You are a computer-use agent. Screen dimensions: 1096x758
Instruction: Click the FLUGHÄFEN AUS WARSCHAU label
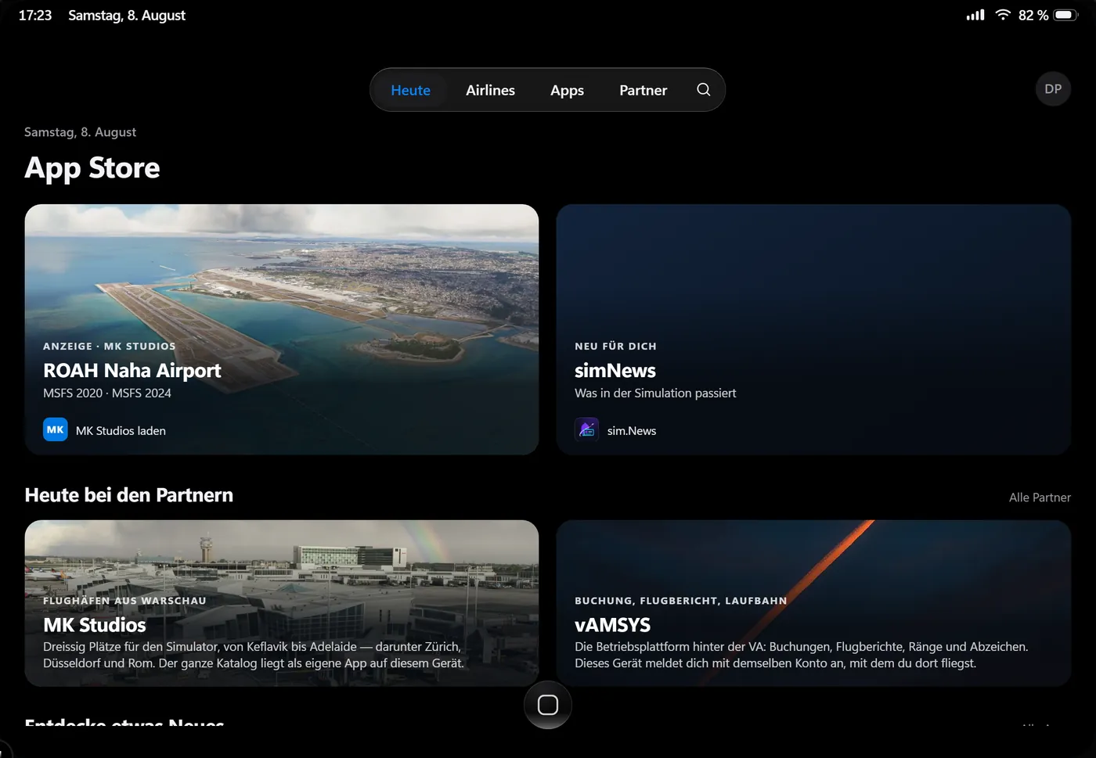tap(124, 601)
